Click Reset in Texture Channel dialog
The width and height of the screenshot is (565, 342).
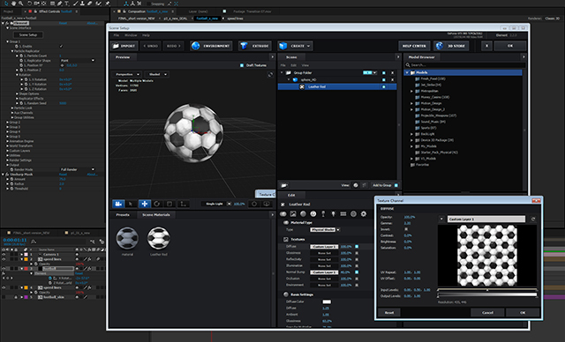[389, 313]
